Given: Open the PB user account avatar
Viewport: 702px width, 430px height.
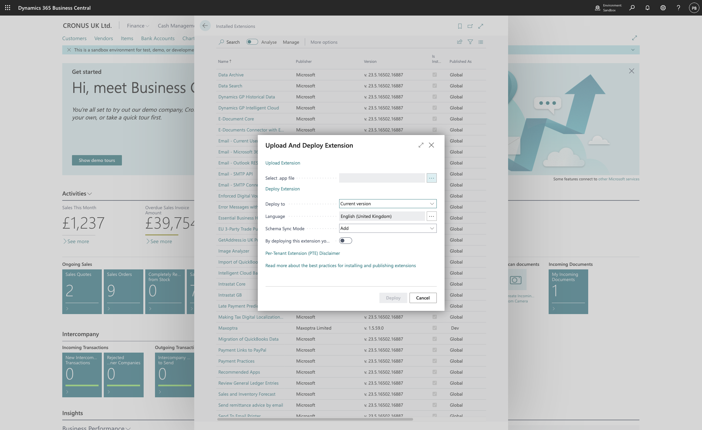Looking at the screenshot, I should 694,8.
